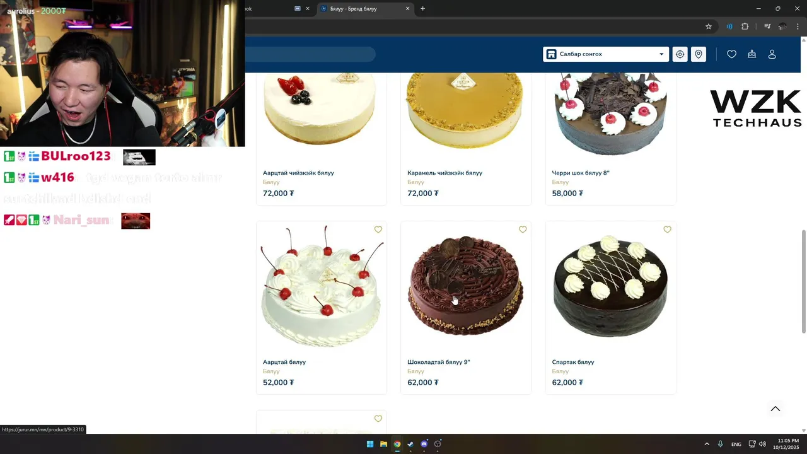Screen dimensions: 807x454
Task: Click the Аарцтай чийзкэйк cake image
Action: point(321,110)
